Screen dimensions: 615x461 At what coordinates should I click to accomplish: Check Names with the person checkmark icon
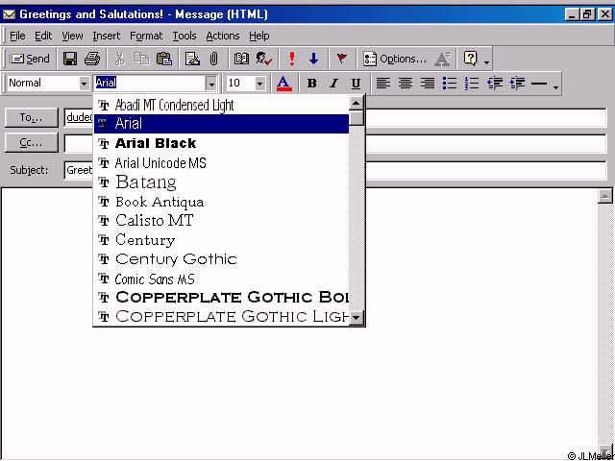(x=263, y=59)
